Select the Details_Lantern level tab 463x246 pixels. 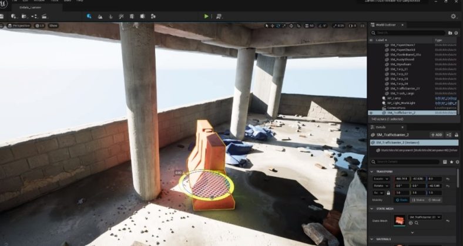click(x=31, y=8)
